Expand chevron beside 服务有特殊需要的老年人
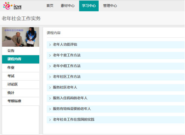 (x=50, y=109)
